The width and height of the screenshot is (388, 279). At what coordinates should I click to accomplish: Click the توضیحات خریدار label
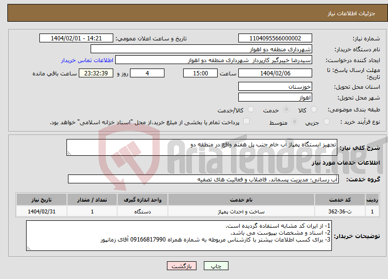(x=357, y=236)
